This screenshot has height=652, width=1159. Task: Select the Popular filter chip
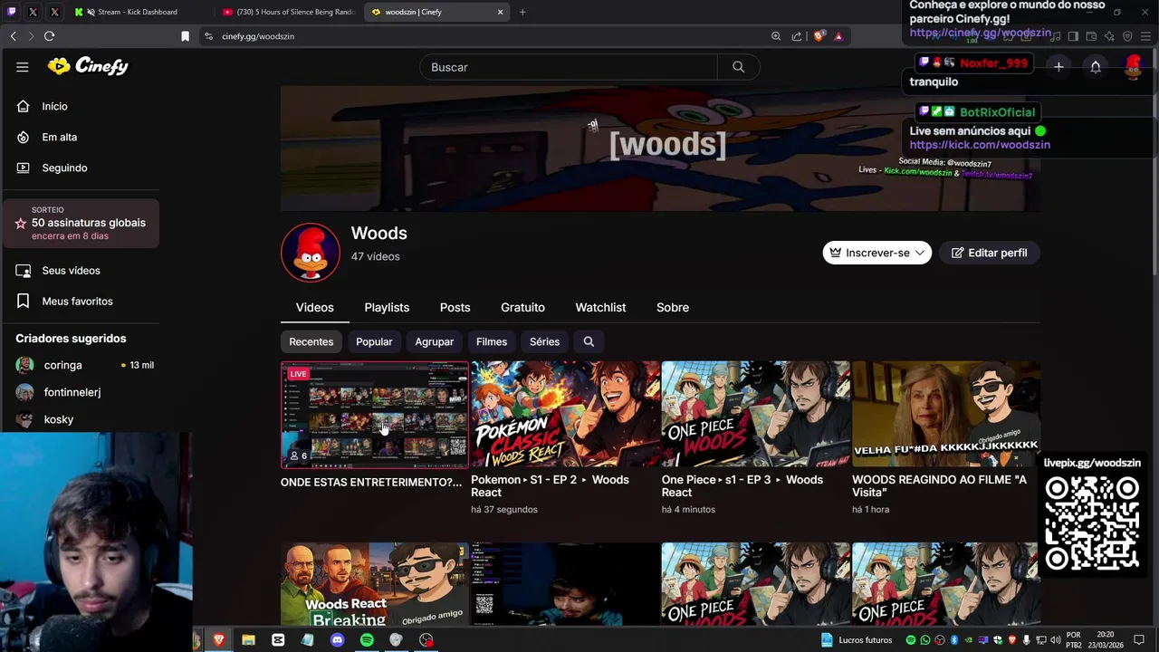pos(374,341)
